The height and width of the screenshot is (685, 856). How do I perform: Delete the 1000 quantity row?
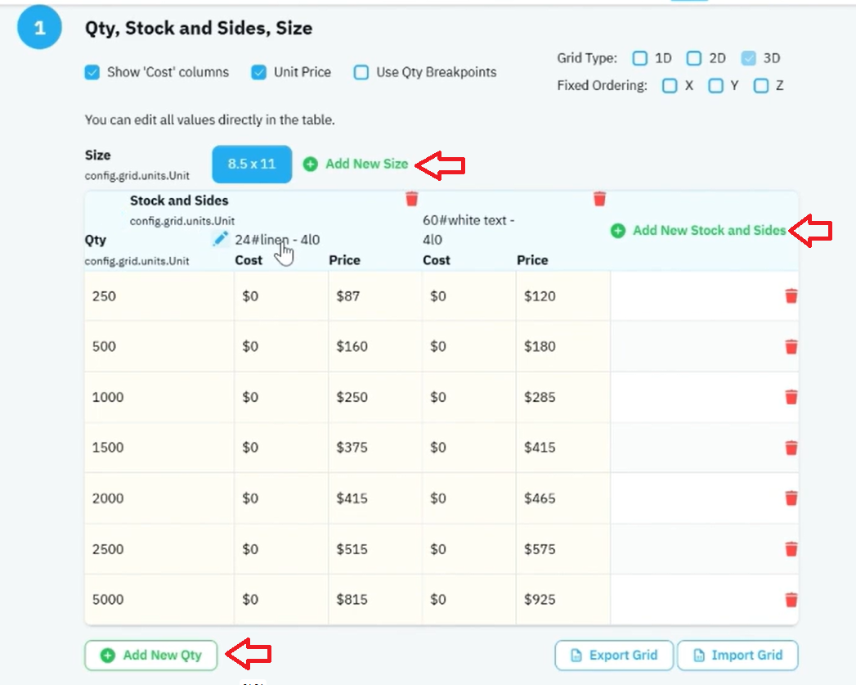[x=791, y=397]
